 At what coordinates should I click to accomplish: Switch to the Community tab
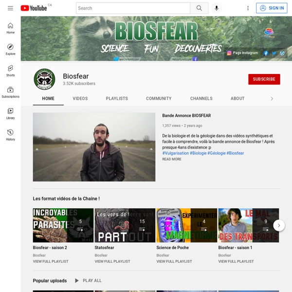click(159, 98)
